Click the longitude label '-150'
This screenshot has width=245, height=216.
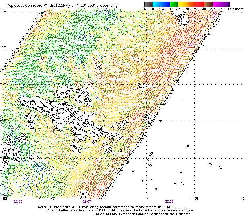point(3,199)
